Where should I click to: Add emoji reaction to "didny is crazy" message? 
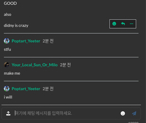(x=114, y=24)
